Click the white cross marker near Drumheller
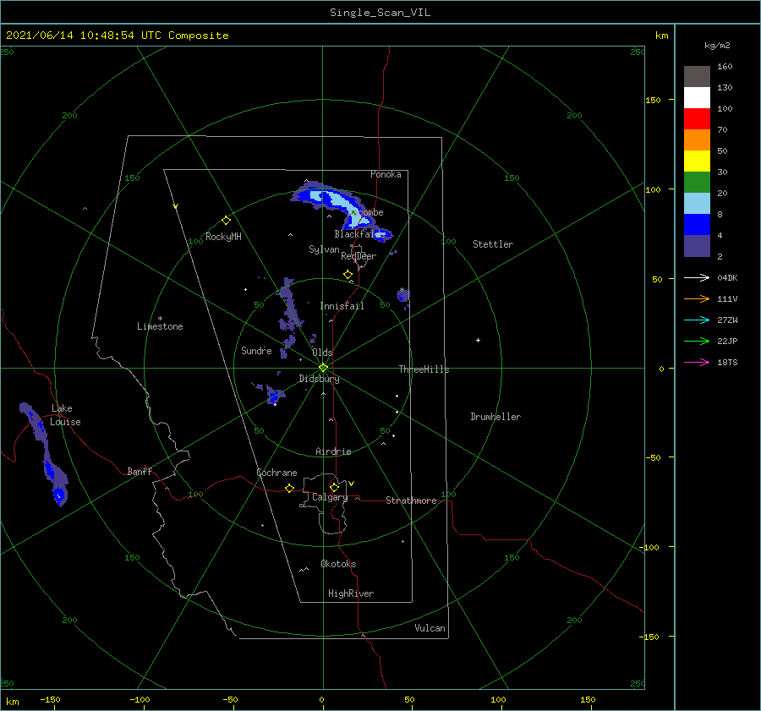 tap(478, 340)
